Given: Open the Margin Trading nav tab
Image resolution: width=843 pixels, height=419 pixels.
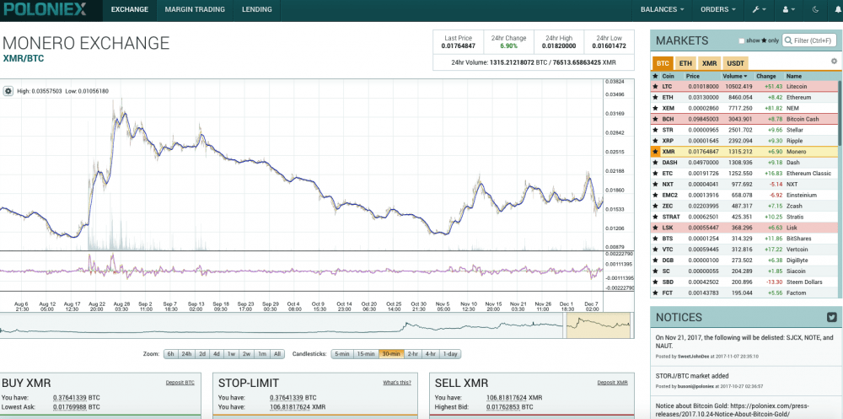Looking at the screenshot, I should pyautogui.click(x=195, y=9).
